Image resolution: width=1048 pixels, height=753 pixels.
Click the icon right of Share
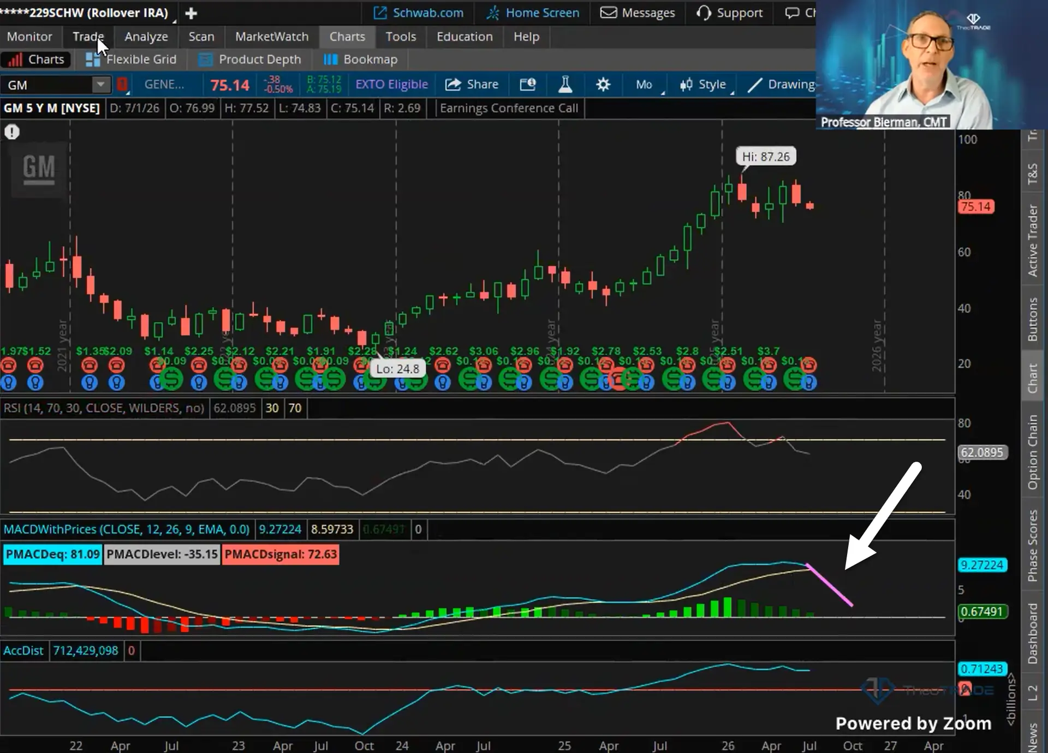coord(527,85)
